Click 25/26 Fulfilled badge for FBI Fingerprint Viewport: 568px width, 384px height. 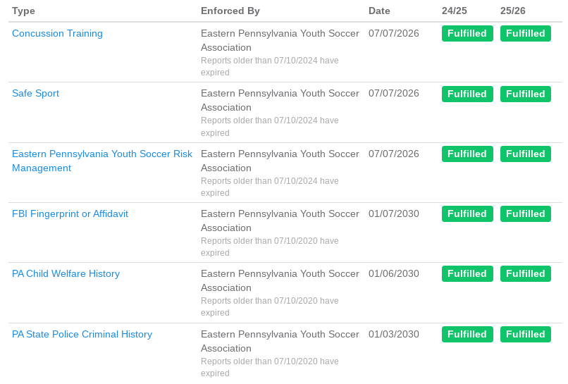pos(526,213)
